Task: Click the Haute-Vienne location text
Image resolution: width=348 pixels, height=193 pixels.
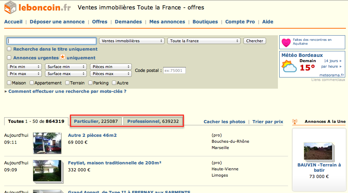Action: 225,169
